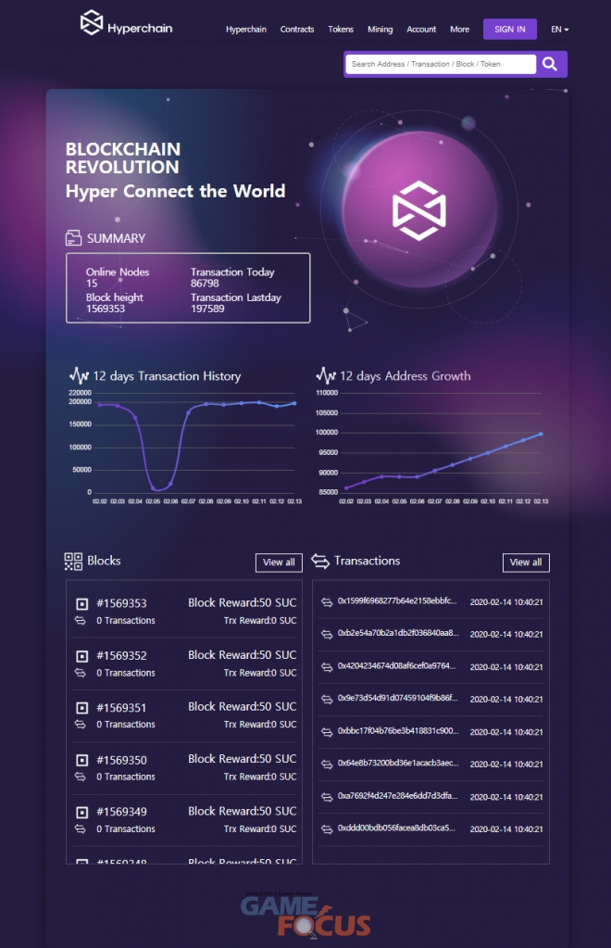Click block icon beside #1569349
611x948 pixels.
tap(82, 812)
